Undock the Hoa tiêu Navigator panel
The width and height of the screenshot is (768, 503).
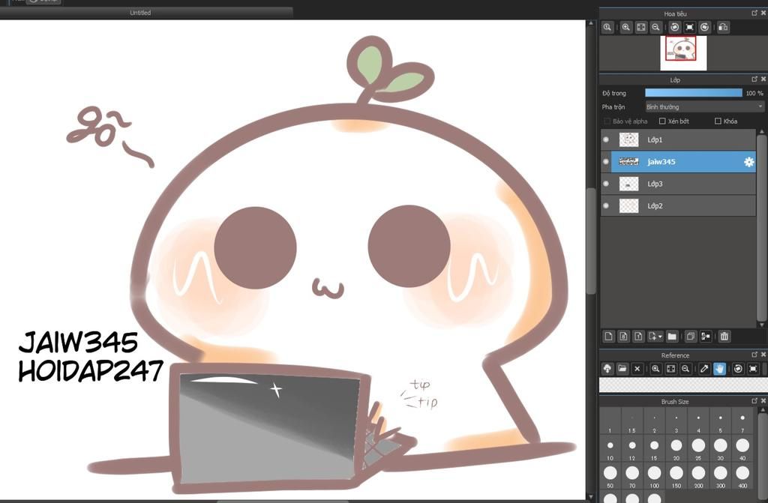[754, 13]
